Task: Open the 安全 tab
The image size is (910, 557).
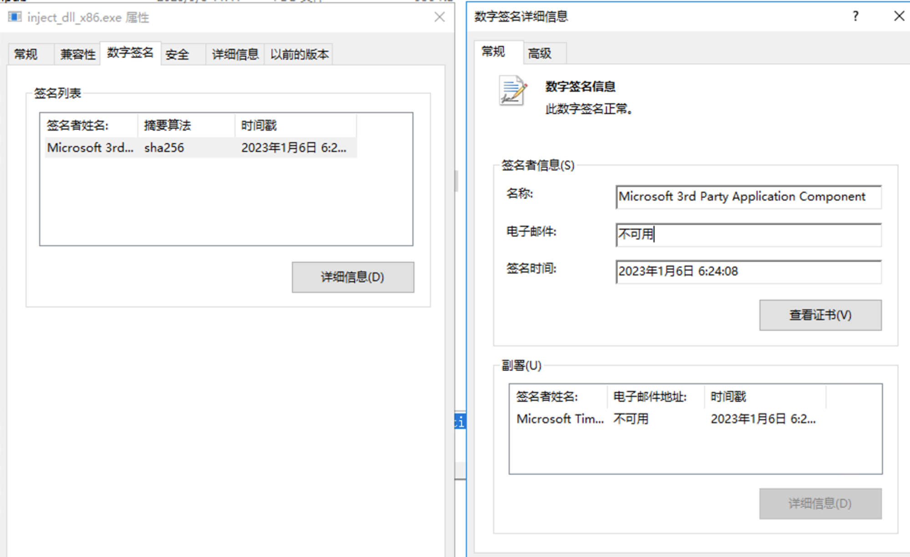Action: pos(177,55)
